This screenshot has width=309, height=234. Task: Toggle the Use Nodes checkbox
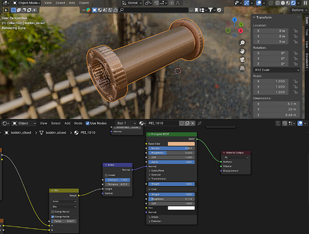click(88, 124)
